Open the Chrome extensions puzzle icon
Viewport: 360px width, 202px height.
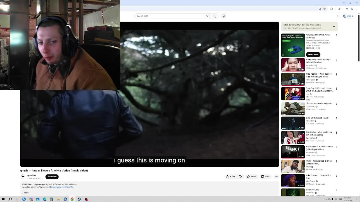[x=332, y=9]
